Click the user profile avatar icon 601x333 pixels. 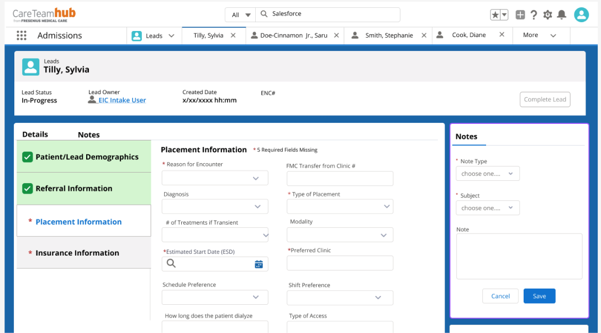(581, 15)
